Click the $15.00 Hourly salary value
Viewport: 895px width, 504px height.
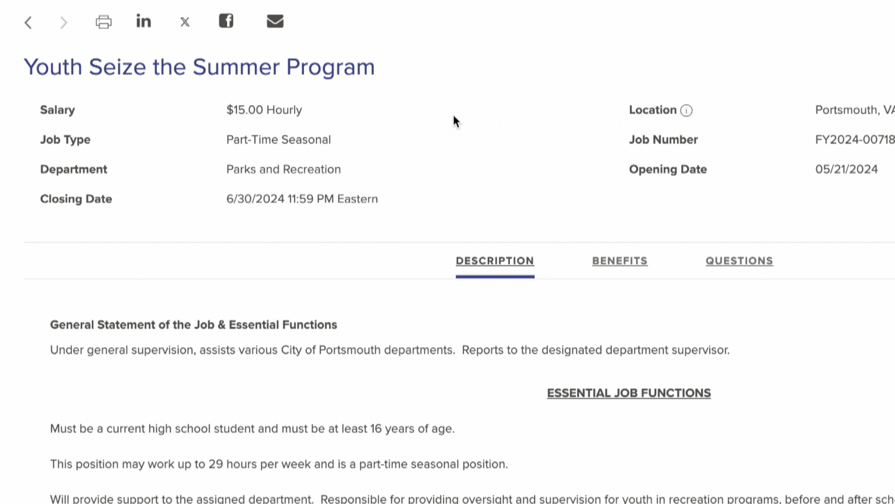[264, 110]
